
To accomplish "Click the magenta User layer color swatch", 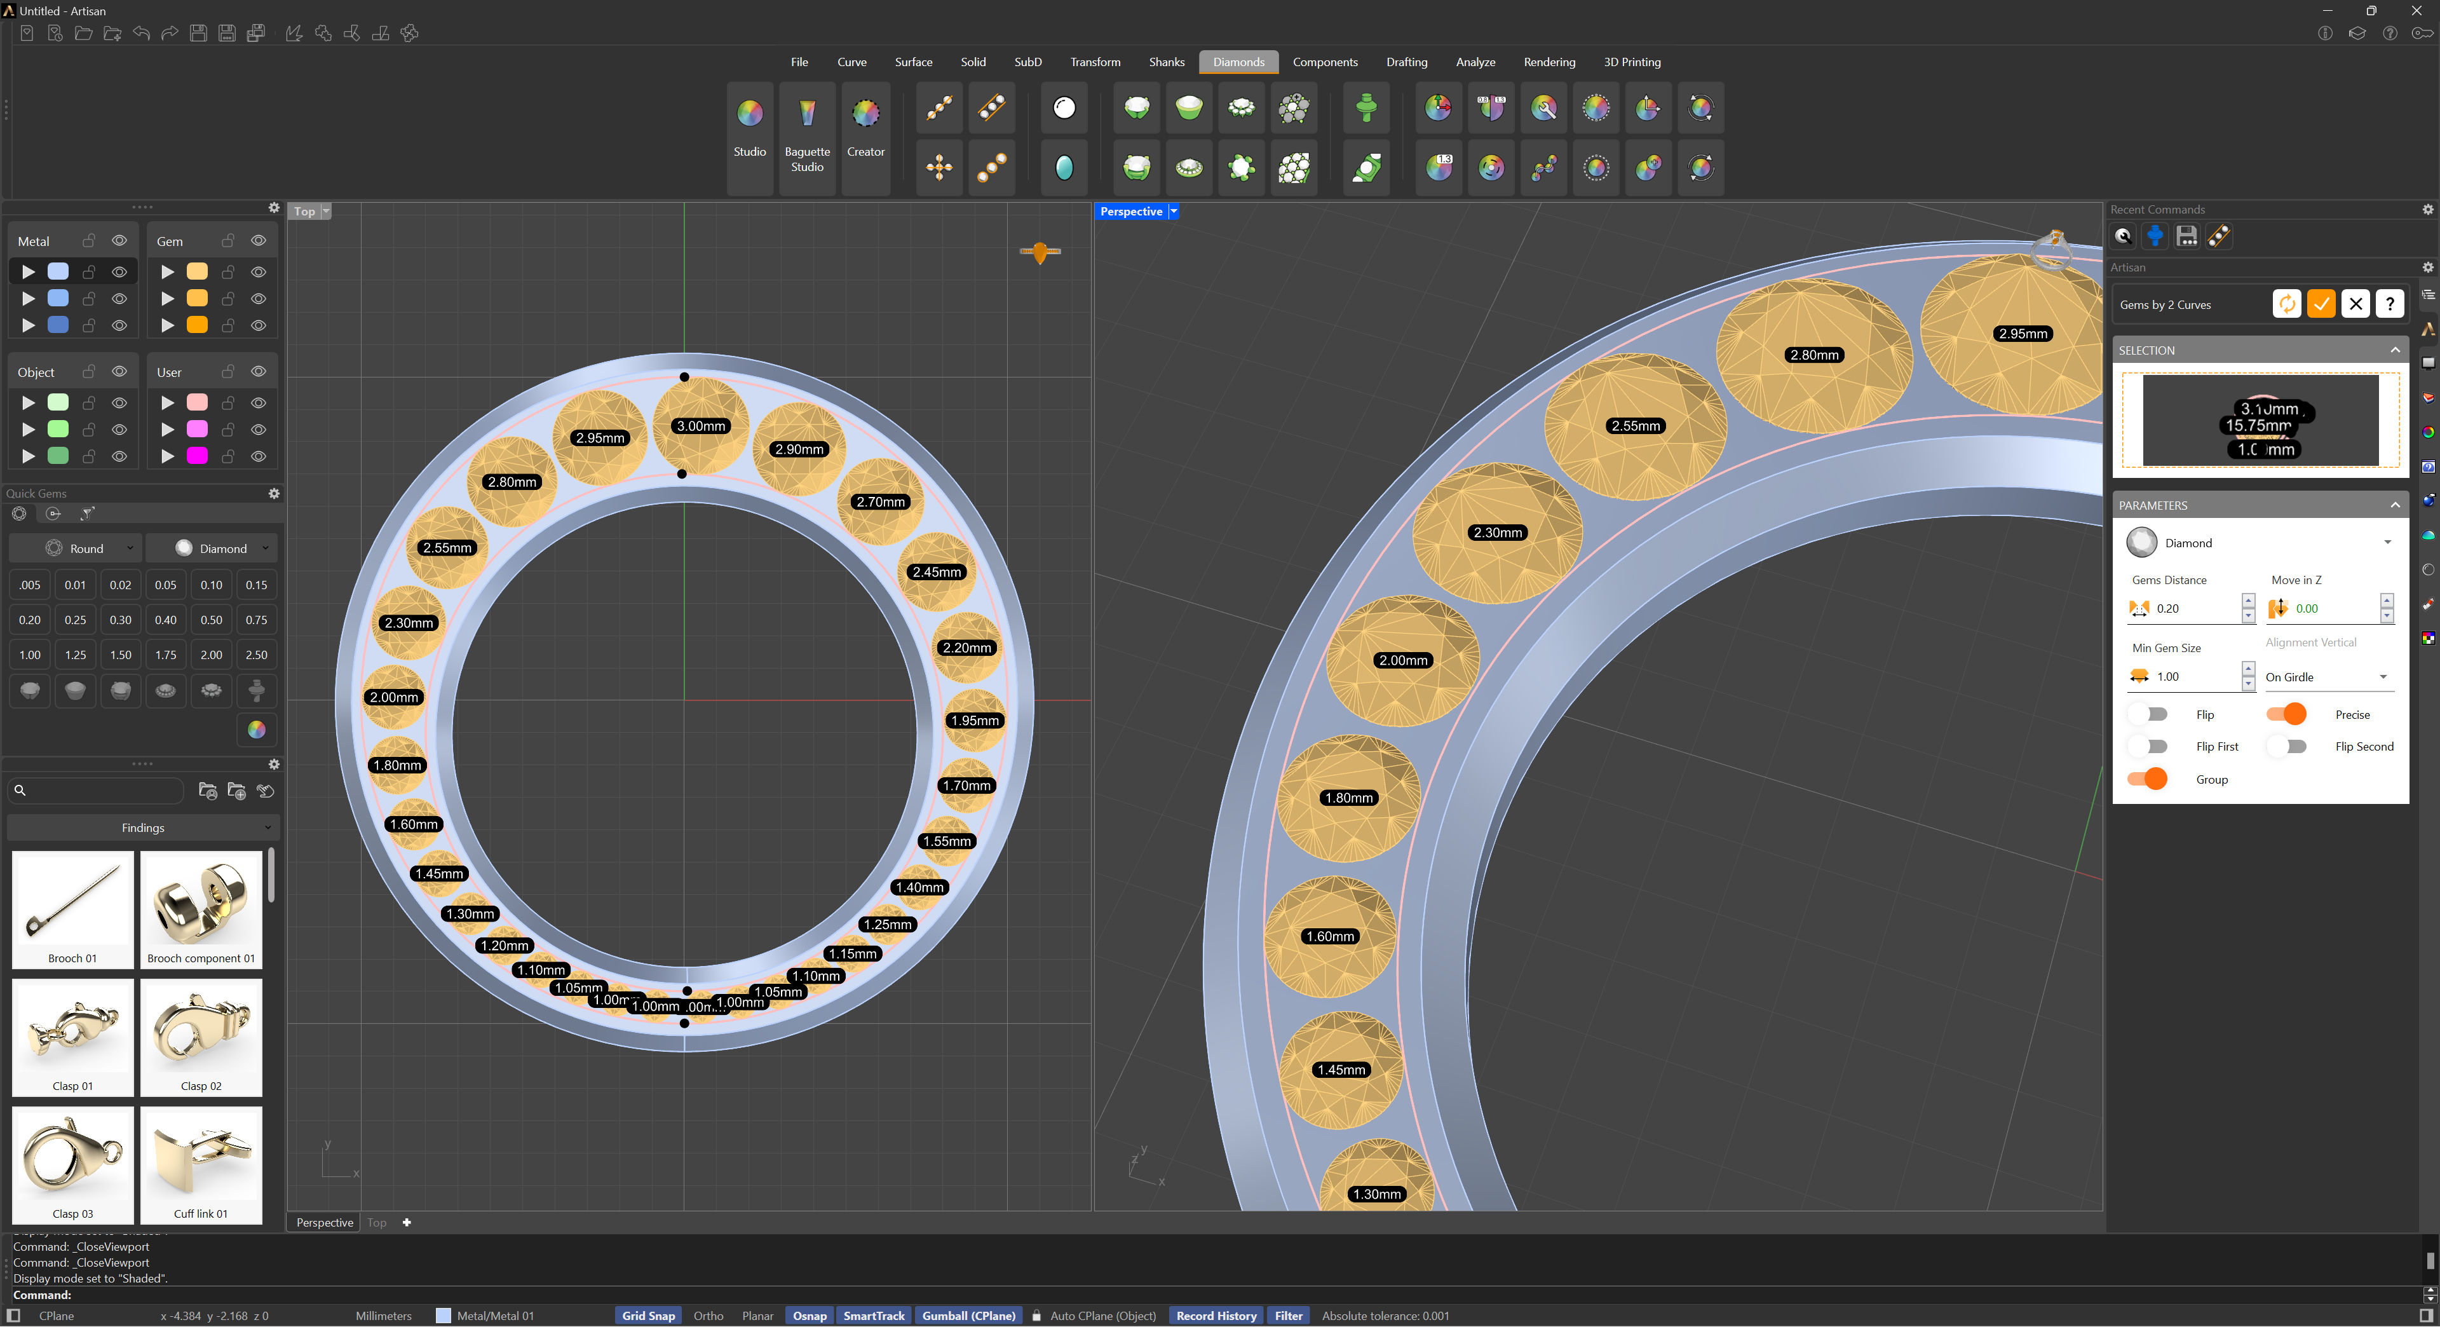I will click(197, 456).
